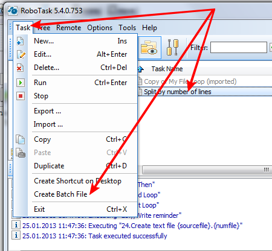Choose Import ... menu entry
Screen dimensions: 272x251
tap(75, 124)
